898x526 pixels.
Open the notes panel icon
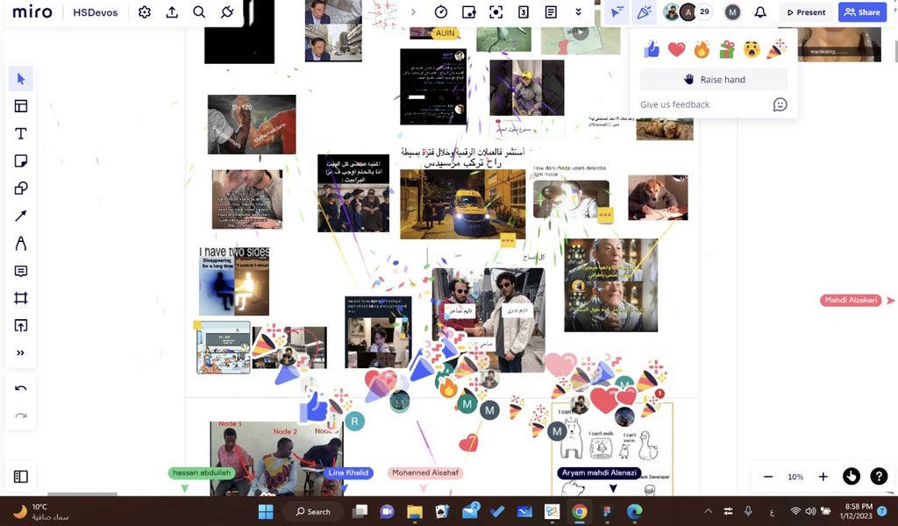pyautogui.click(x=551, y=12)
